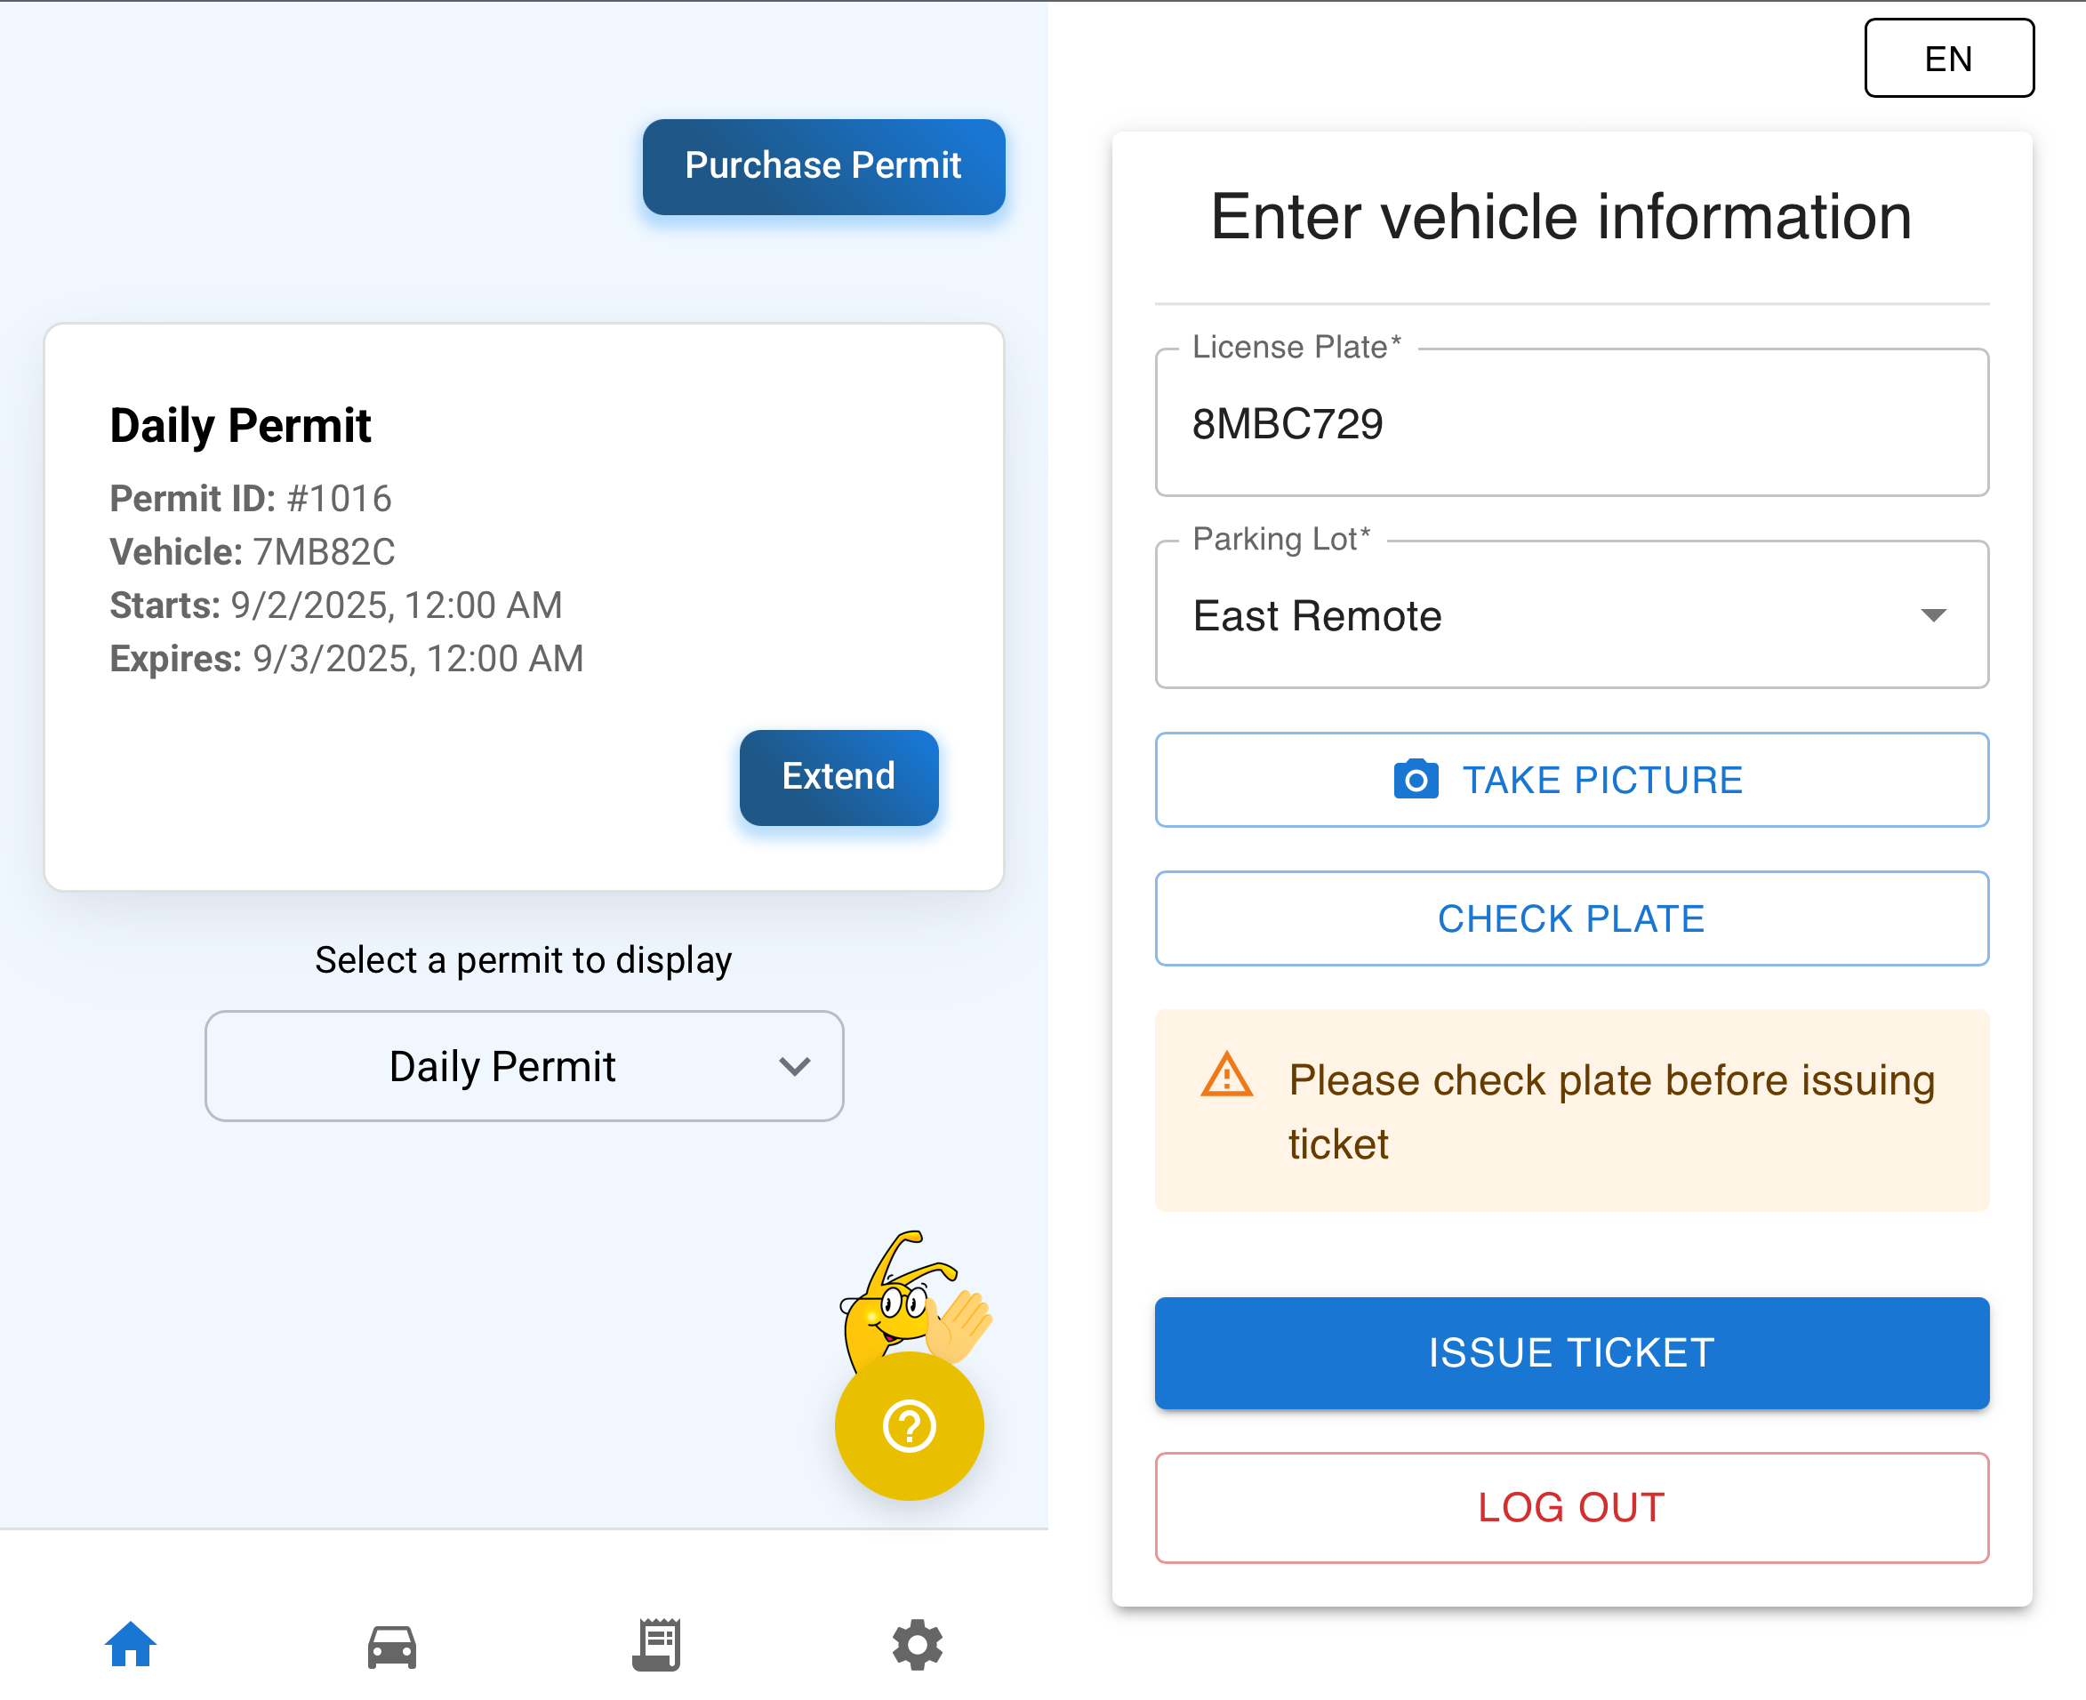Click the Check Plate button
The image size is (2086, 1700).
tap(1572, 918)
